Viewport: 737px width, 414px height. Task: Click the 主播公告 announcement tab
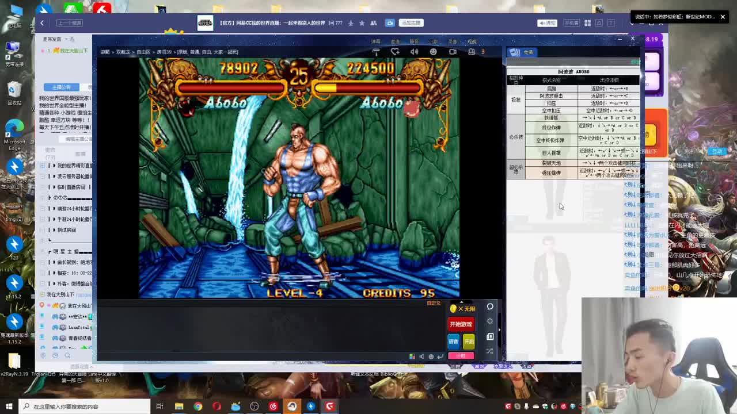pos(62,87)
